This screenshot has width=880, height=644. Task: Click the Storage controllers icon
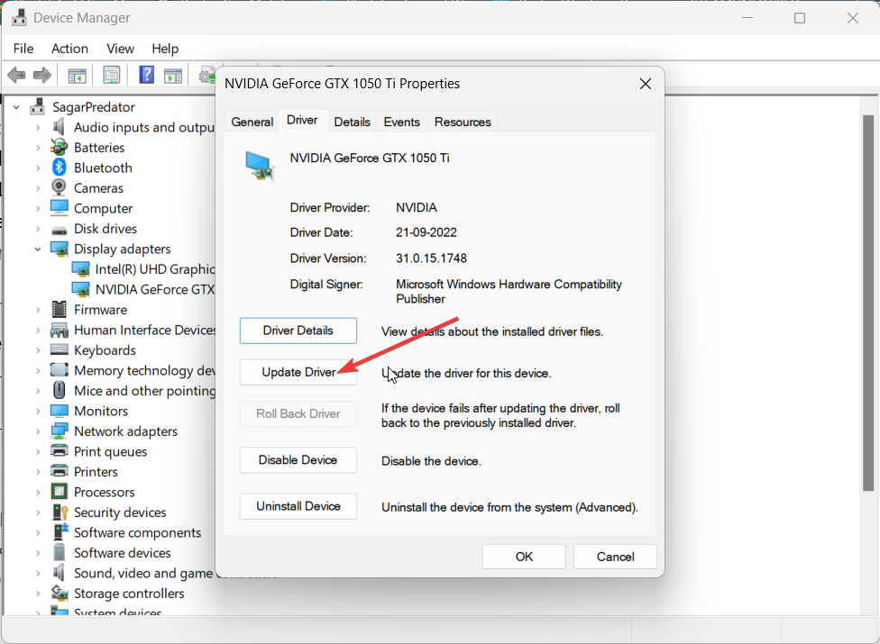click(x=59, y=593)
